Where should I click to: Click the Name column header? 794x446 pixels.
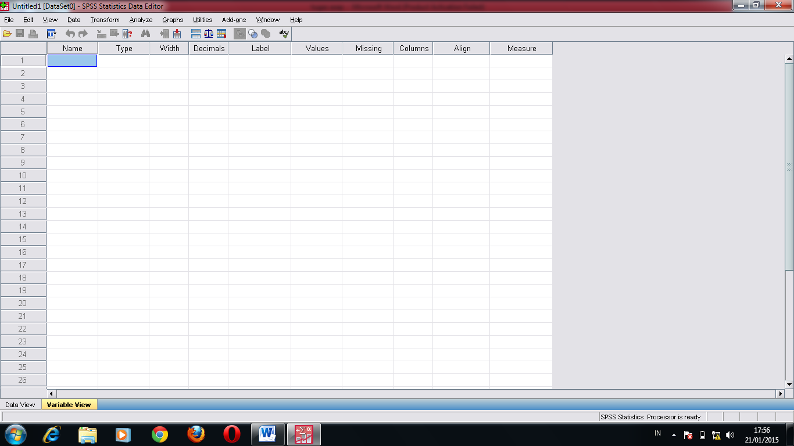pos(73,48)
